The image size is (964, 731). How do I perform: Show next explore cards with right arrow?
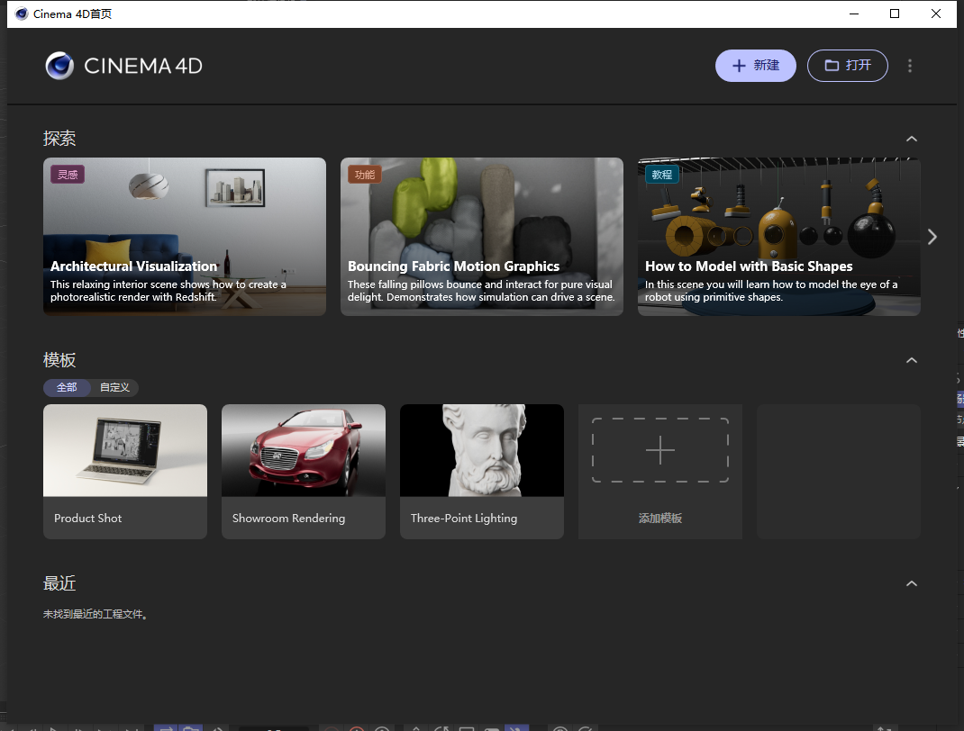click(932, 237)
